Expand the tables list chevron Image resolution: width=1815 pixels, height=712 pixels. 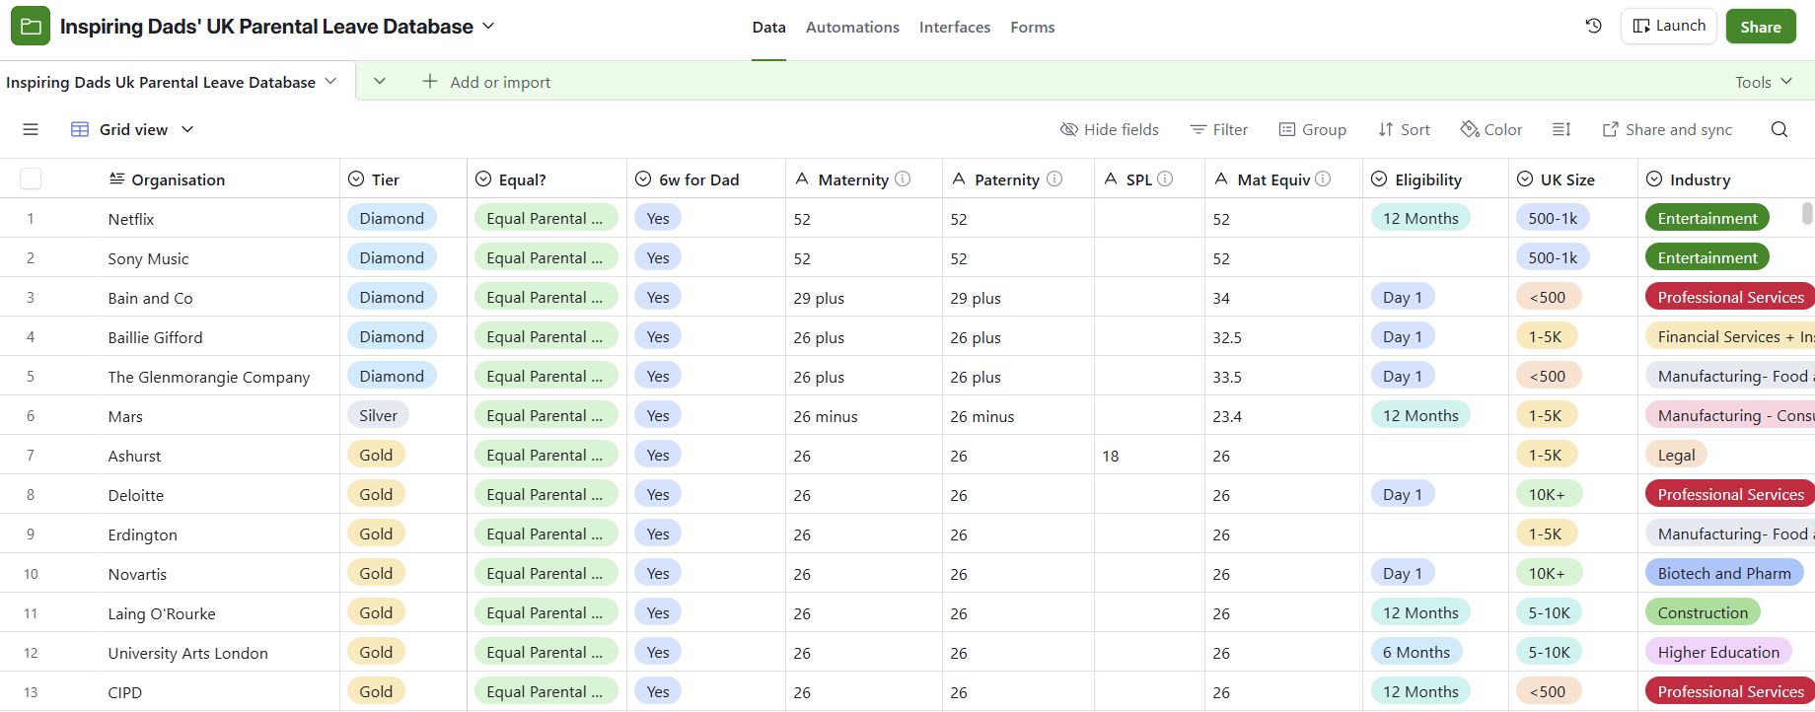380,81
